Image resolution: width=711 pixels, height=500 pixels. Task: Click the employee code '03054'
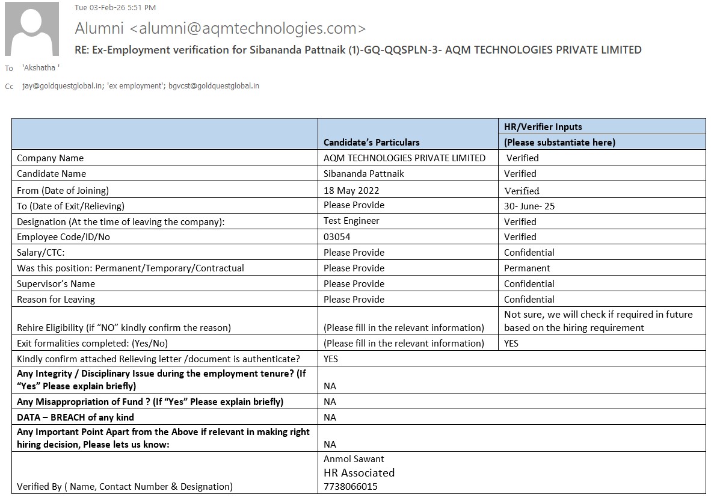tap(337, 237)
